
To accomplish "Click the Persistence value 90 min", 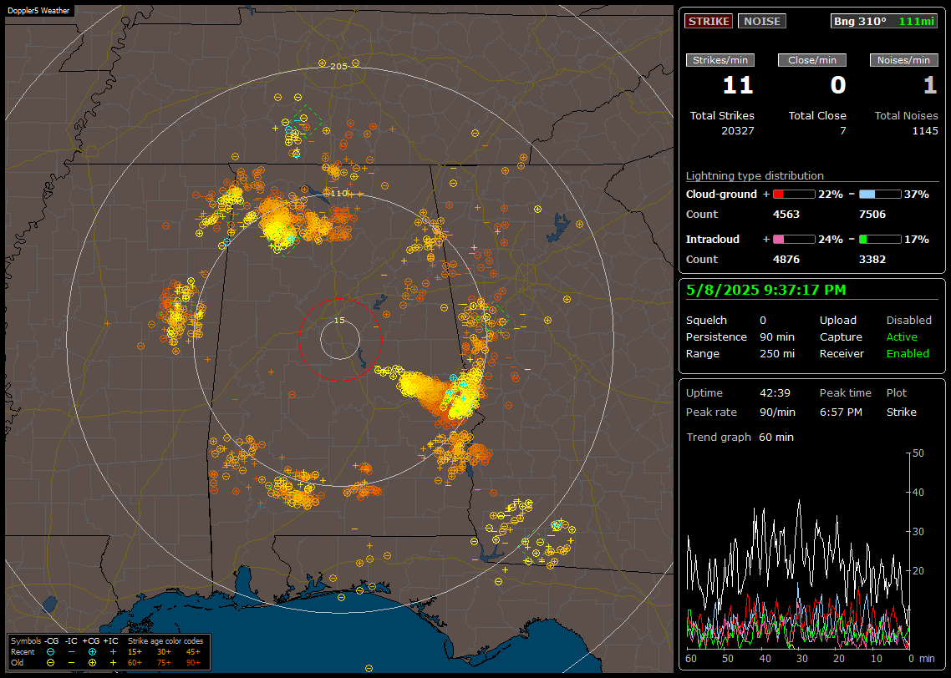I will tap(777, 336).
